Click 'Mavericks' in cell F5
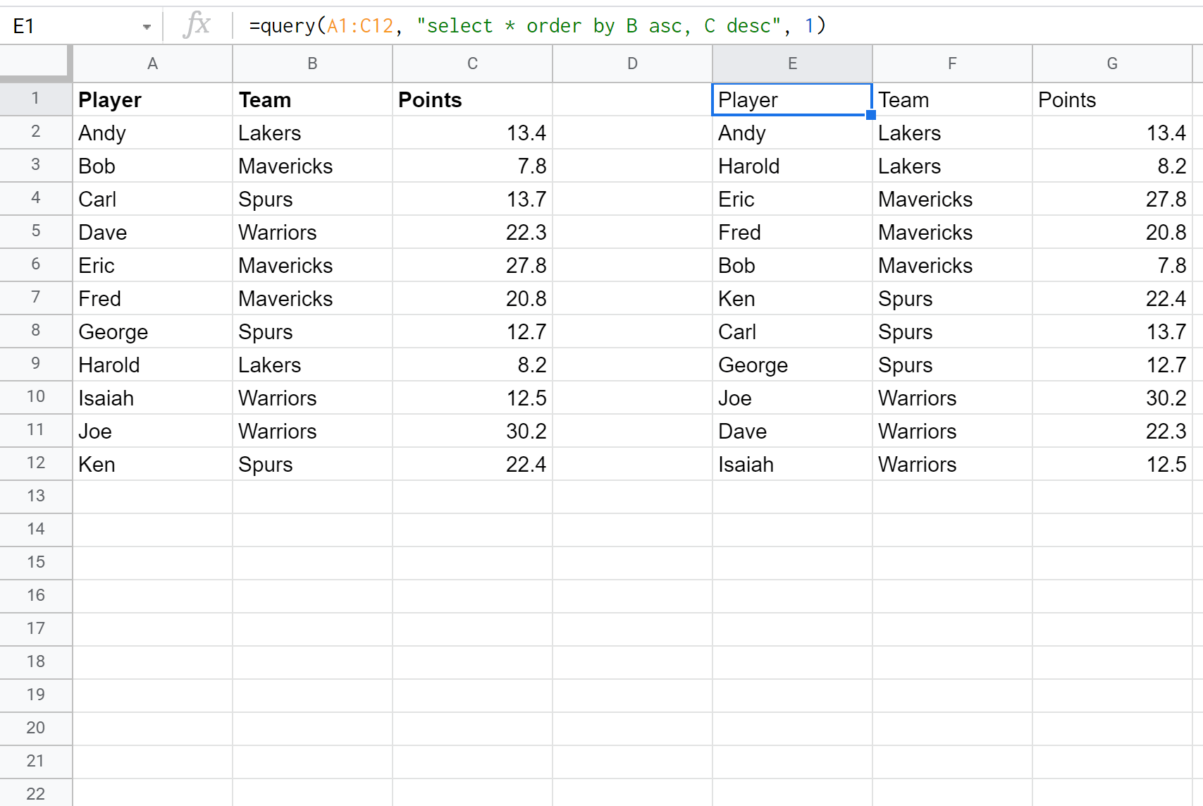 click(925, 233)
